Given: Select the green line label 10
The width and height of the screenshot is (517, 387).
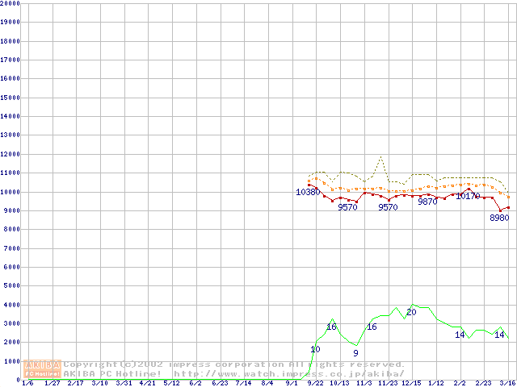Looking at the screenshot, I should coord(315,349).
